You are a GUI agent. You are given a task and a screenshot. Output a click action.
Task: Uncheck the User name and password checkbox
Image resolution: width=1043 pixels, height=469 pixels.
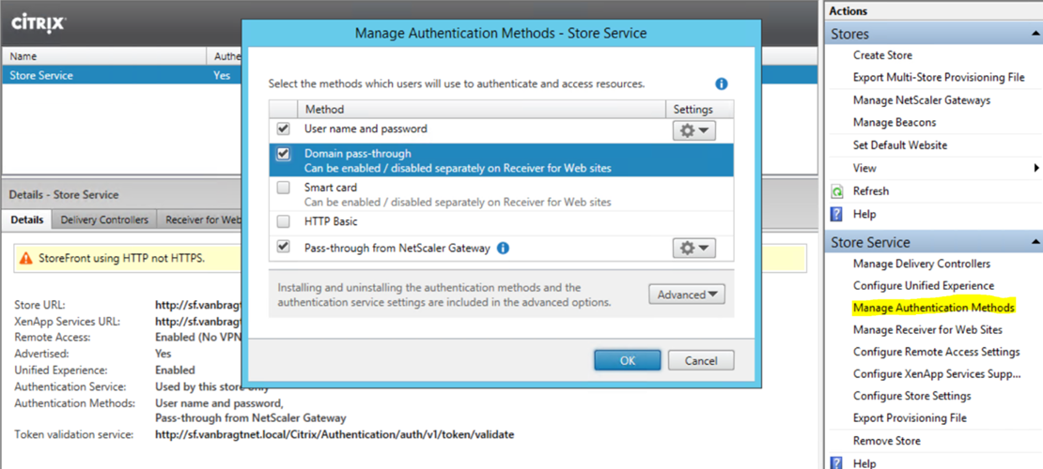284,129
